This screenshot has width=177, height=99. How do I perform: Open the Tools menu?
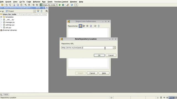tap(50, 2)
